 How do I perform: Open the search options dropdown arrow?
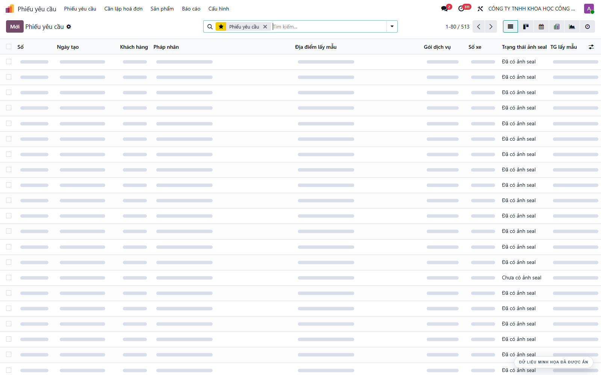pyautogui.click(x=392, y=27)
